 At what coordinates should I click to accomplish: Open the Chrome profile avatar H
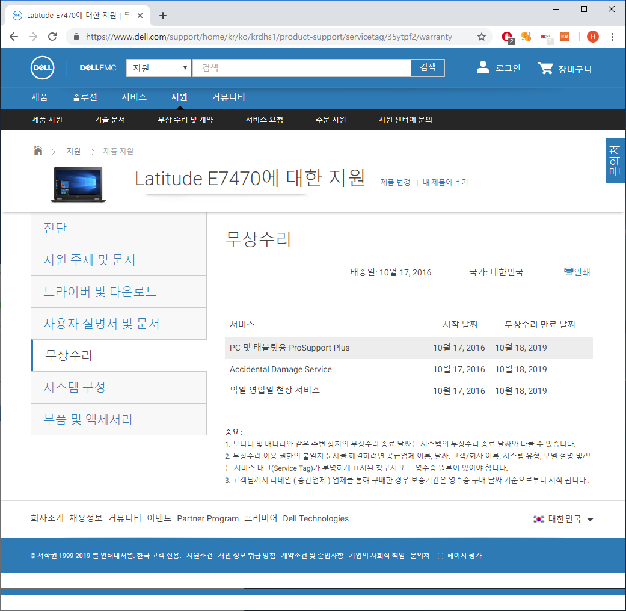592,37
